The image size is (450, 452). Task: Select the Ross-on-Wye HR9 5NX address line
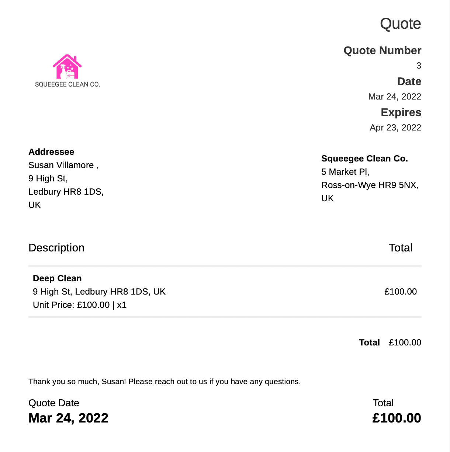(x=370, y=185)
